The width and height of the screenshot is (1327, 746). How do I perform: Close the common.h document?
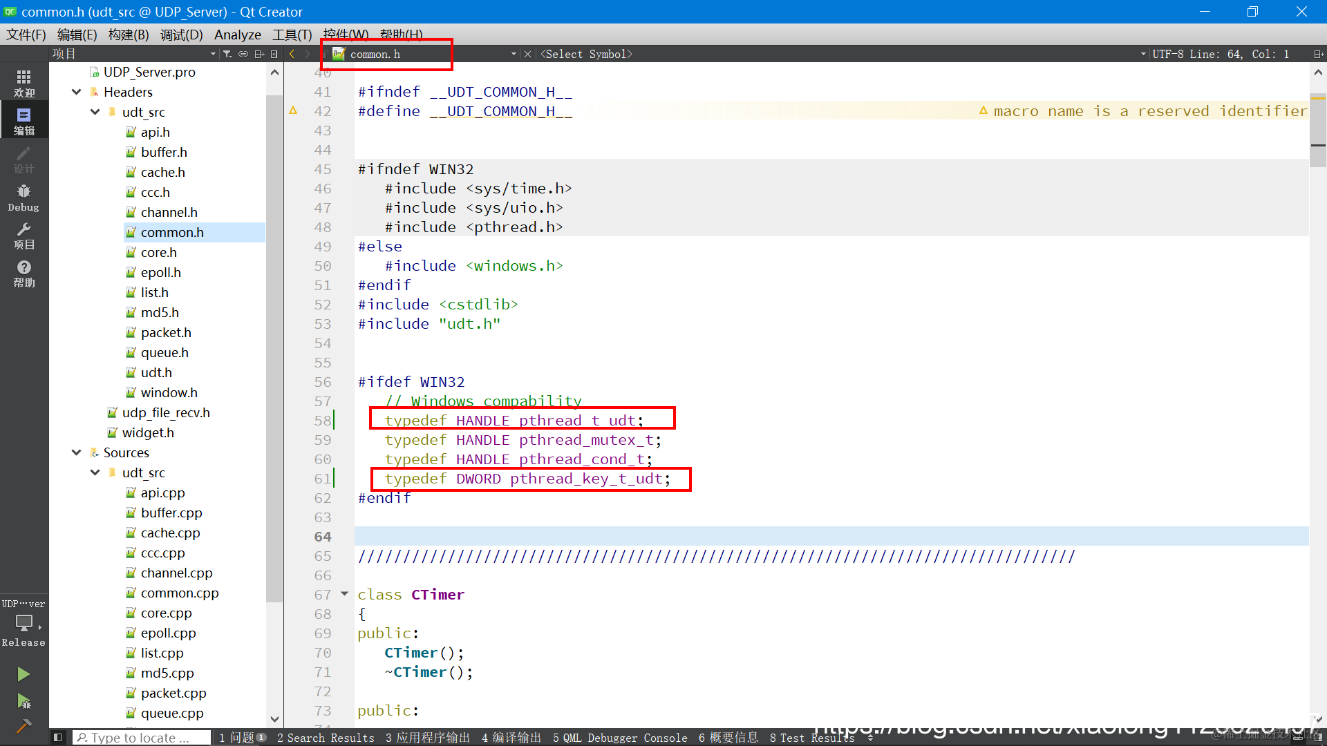click(527, 54)
